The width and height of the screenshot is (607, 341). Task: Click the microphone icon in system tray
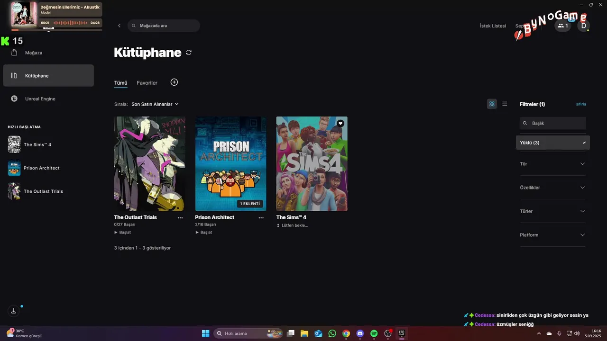(x=559, y=333)
